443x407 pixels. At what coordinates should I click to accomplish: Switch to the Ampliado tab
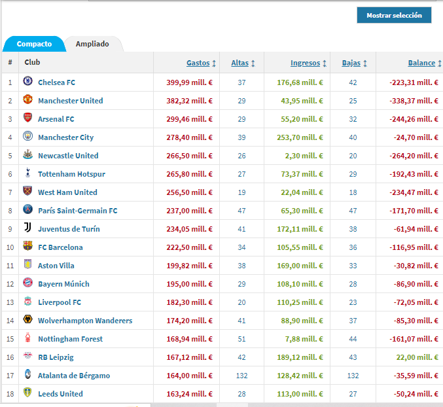click(x=92, y=44)
